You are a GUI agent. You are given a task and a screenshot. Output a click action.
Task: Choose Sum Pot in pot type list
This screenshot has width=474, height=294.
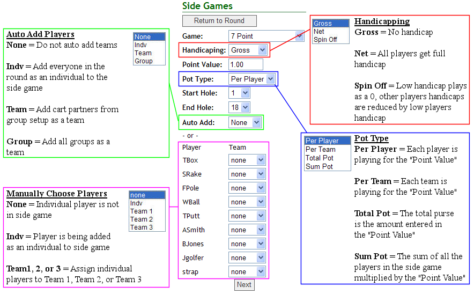[x=319, y=166]
